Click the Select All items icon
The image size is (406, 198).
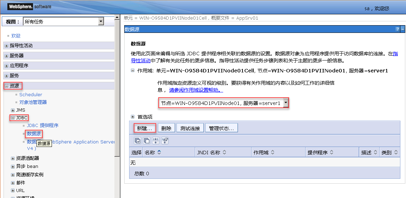[x=138, y=141]
